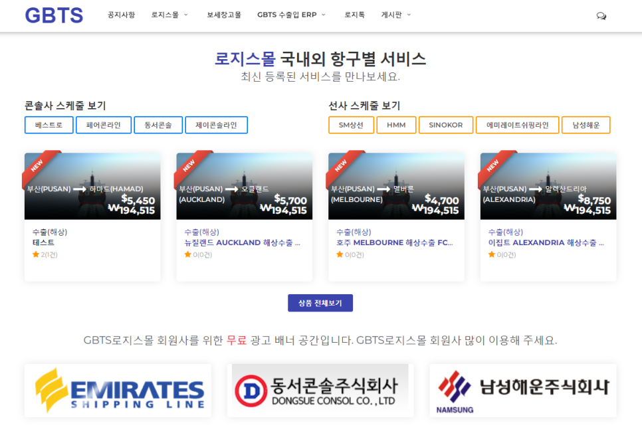This screenshot has width=642, height=445.
Task: Click 수출(해상) label on AUCKLAND card
Action: point(201,232)
